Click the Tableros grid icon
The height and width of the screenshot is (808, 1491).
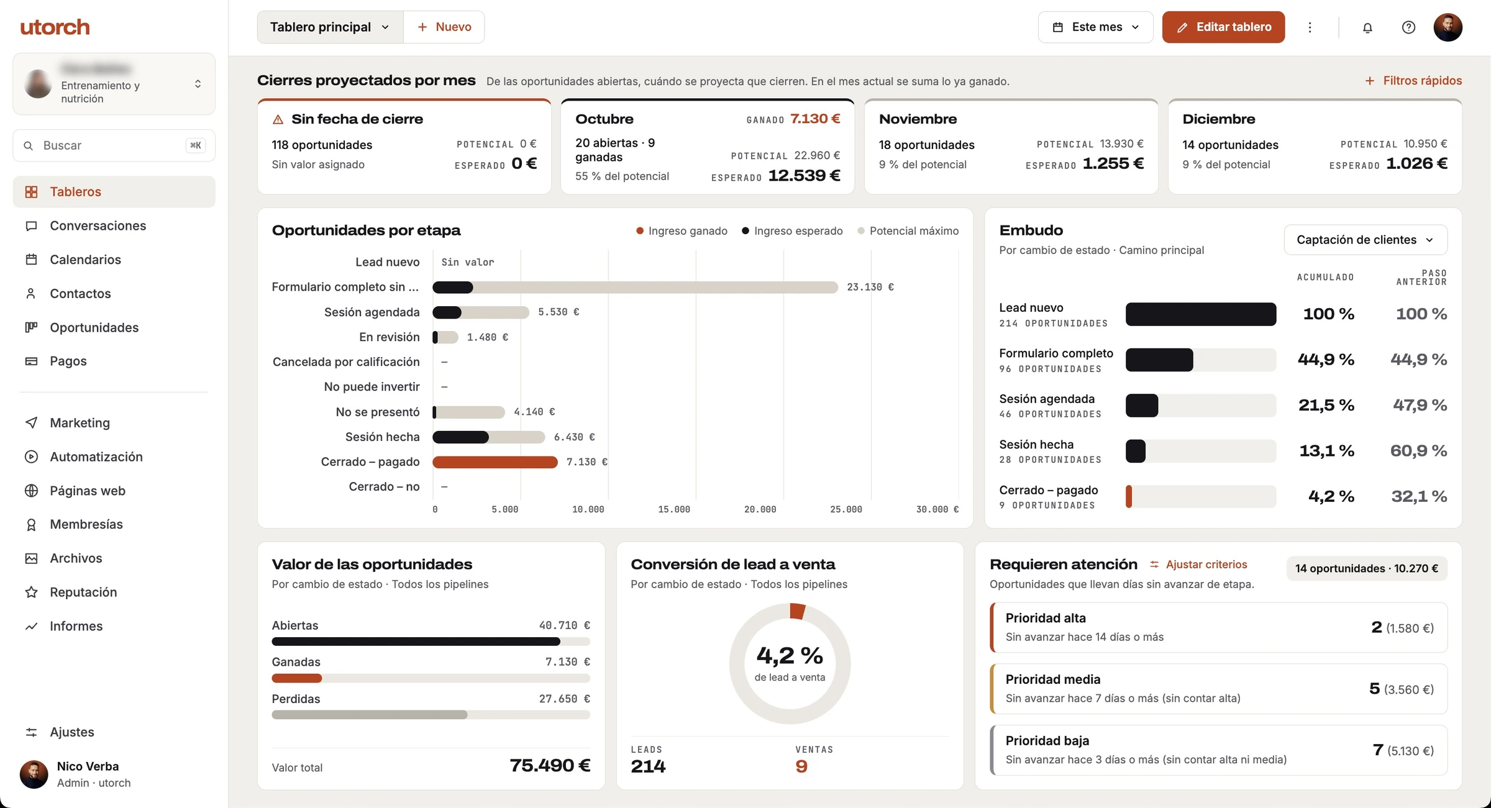(31, 192)
